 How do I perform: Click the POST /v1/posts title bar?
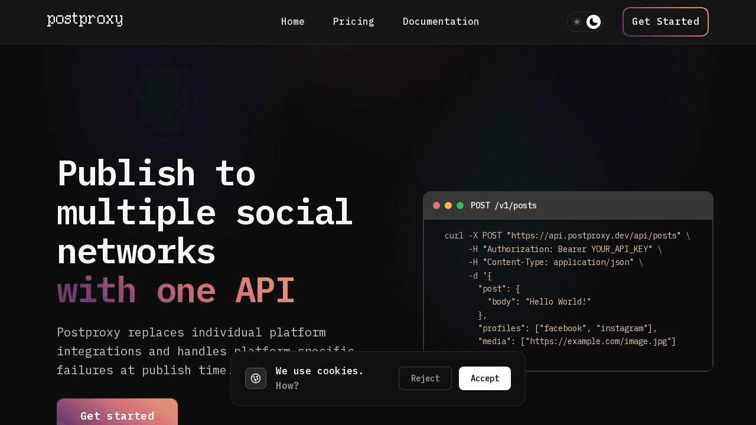pyautogui.click(x=503, y=205)
